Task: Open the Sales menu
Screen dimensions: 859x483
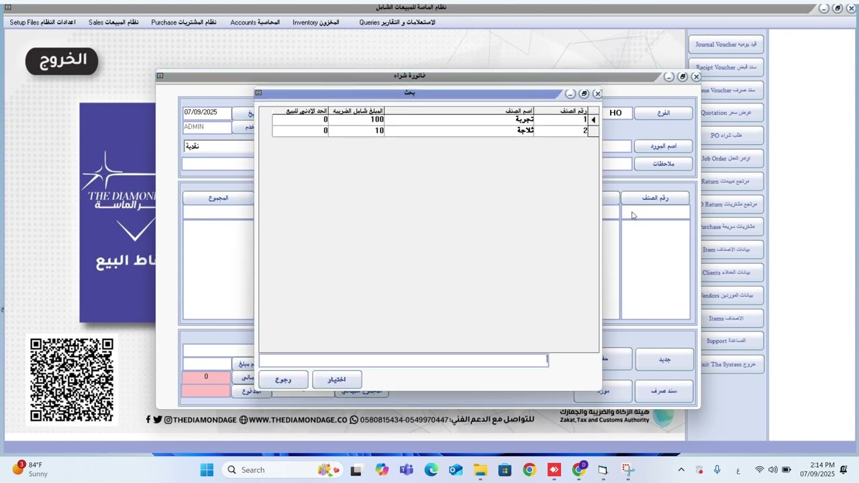Action: coord(113,22)
